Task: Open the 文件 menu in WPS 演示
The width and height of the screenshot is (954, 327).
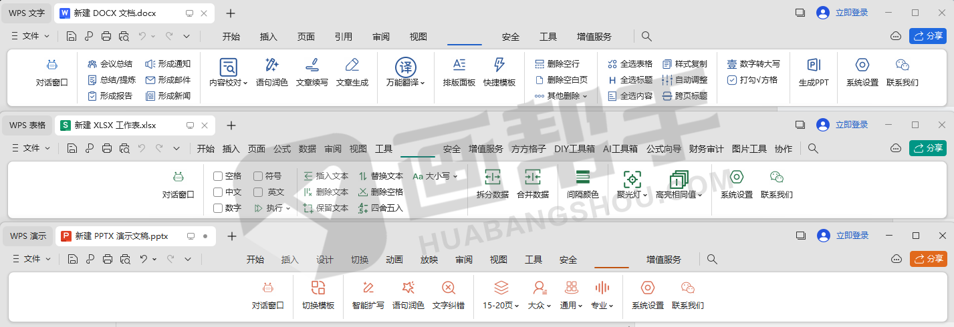Action: 32,259
